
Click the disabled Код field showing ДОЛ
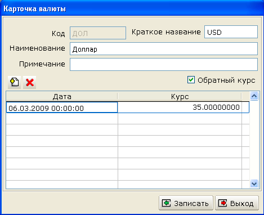98,33
